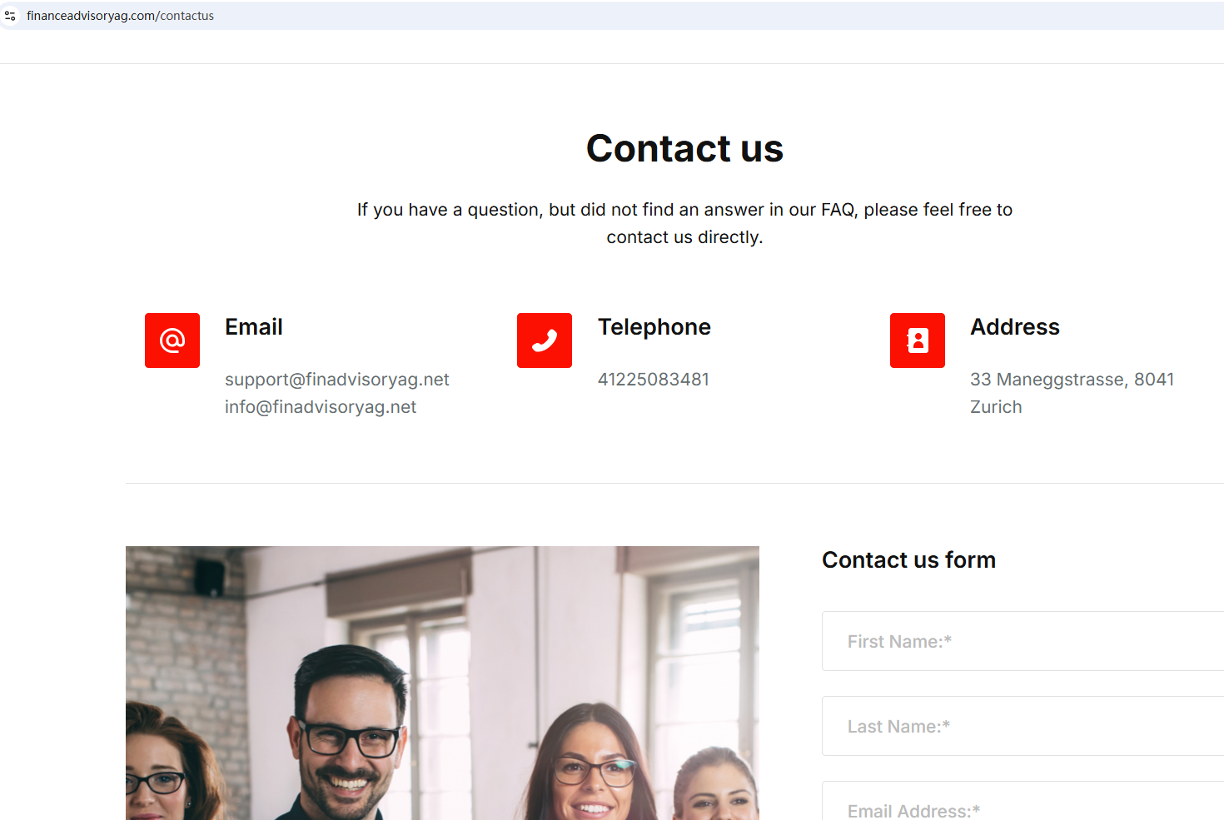This screenshot has width=1224, height=820.
Task: Click the smiling man with glasses in photo
Action: pyautogui.click(x=346, y=733)
